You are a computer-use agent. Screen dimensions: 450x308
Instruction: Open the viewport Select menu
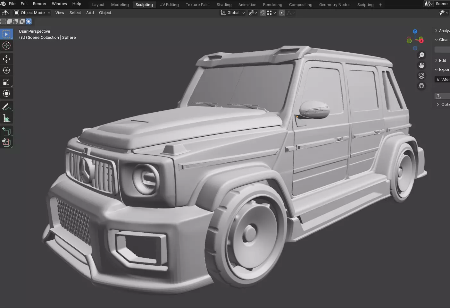coord(75,13)
